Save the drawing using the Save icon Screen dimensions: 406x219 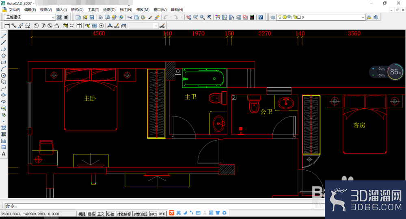[92, 17]
